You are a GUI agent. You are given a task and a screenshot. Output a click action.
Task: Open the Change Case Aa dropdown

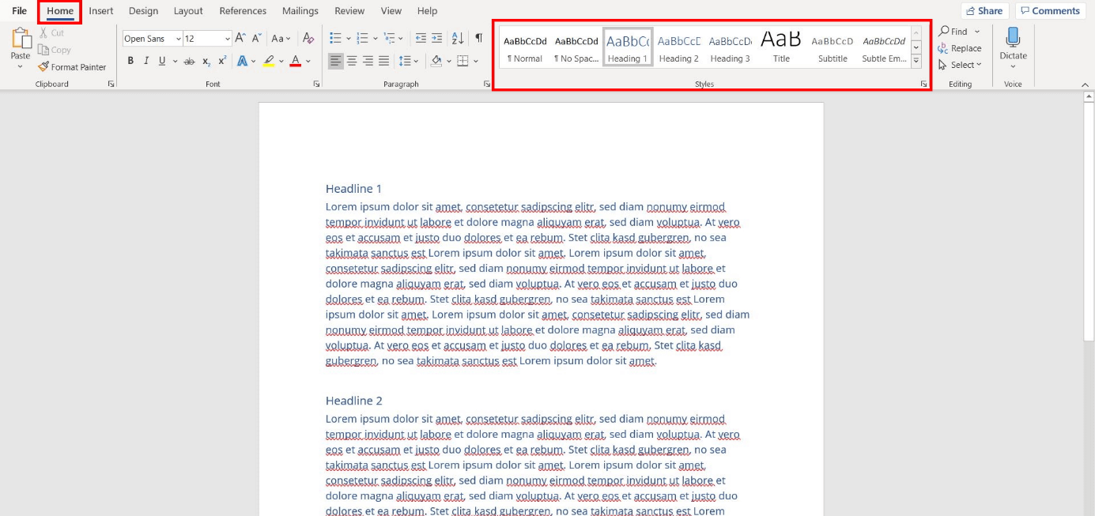tap(281, 38)
